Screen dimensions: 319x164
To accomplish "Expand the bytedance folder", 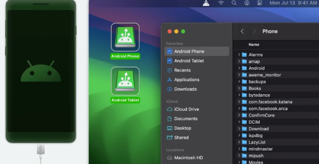I will [x=239, y=95].
